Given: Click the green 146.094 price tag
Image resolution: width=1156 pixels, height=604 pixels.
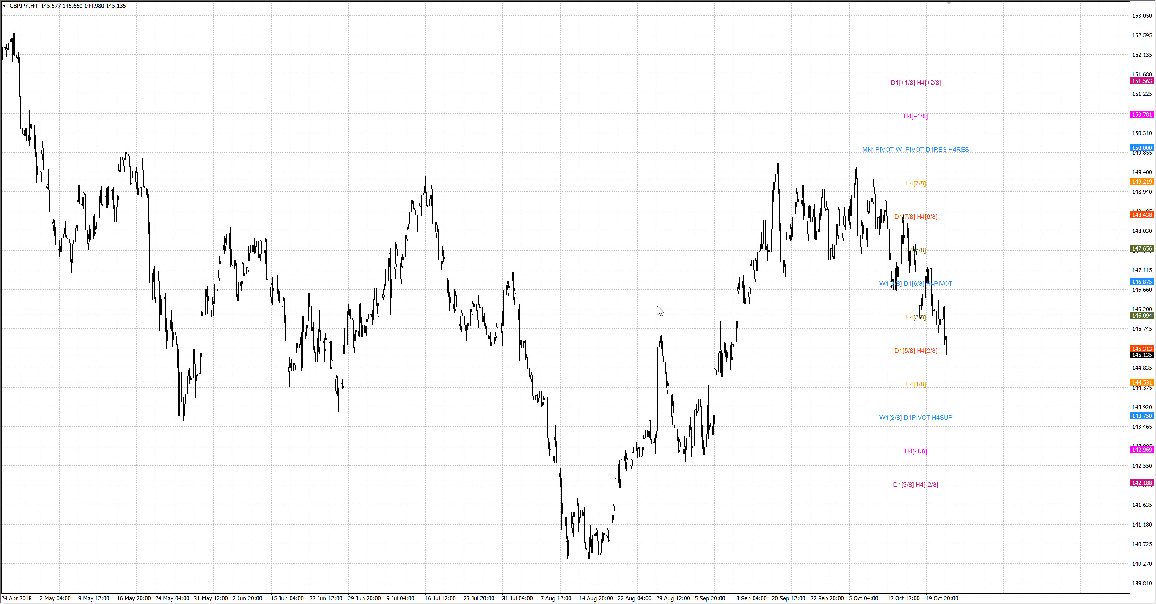Looking at the screenshot, I should 1142,316.
